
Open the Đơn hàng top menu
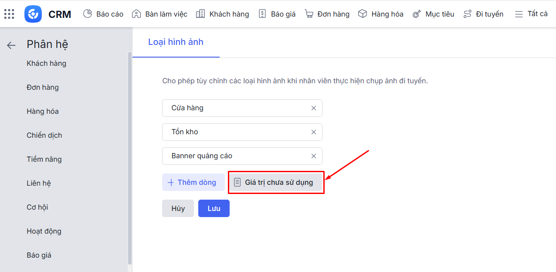(x=327, y=14)
